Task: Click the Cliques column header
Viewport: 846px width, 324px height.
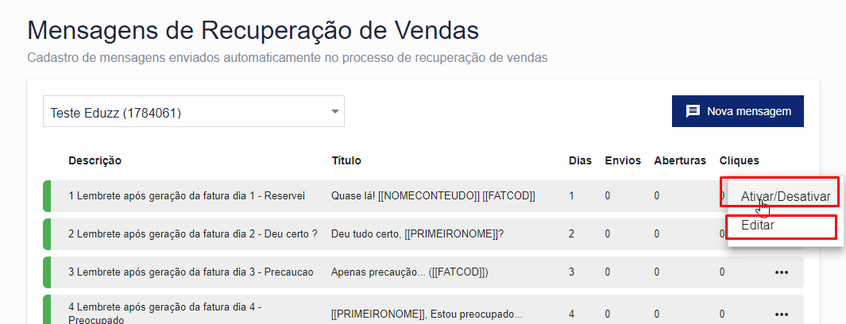Action: click(739, 160)
